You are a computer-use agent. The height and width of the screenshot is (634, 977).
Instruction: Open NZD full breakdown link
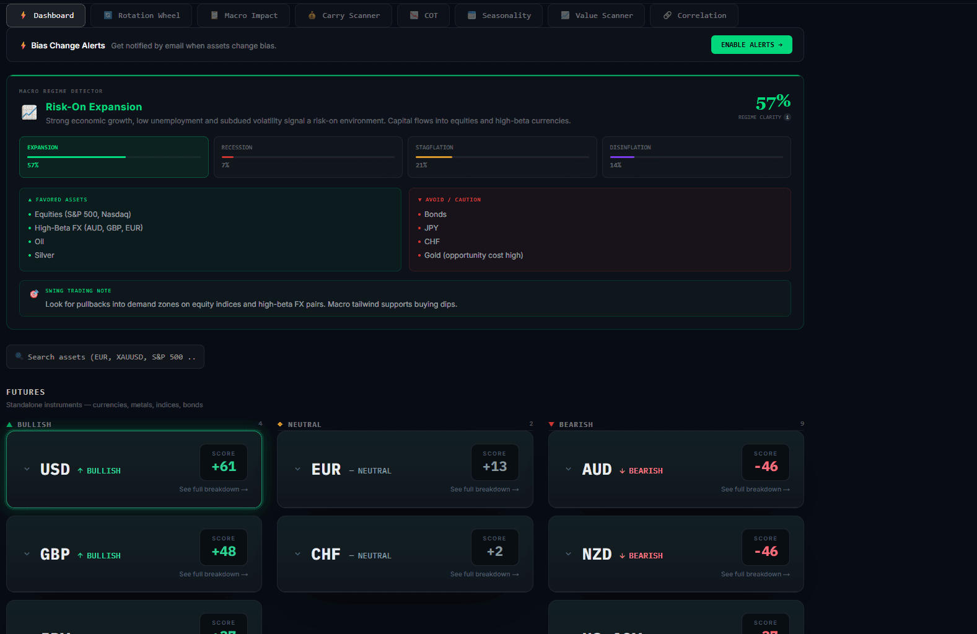[x=755, y=575]
